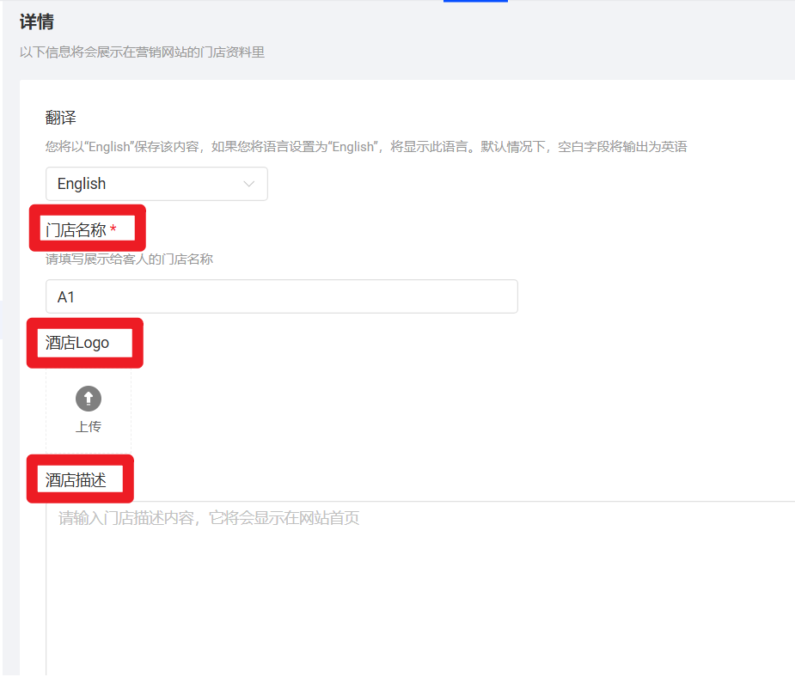Image resolution: width=795 pixels, height=683 pixels.
Task: Click the hint text 请填写展示给客人的门店名称
Action: tap(129, 259)
